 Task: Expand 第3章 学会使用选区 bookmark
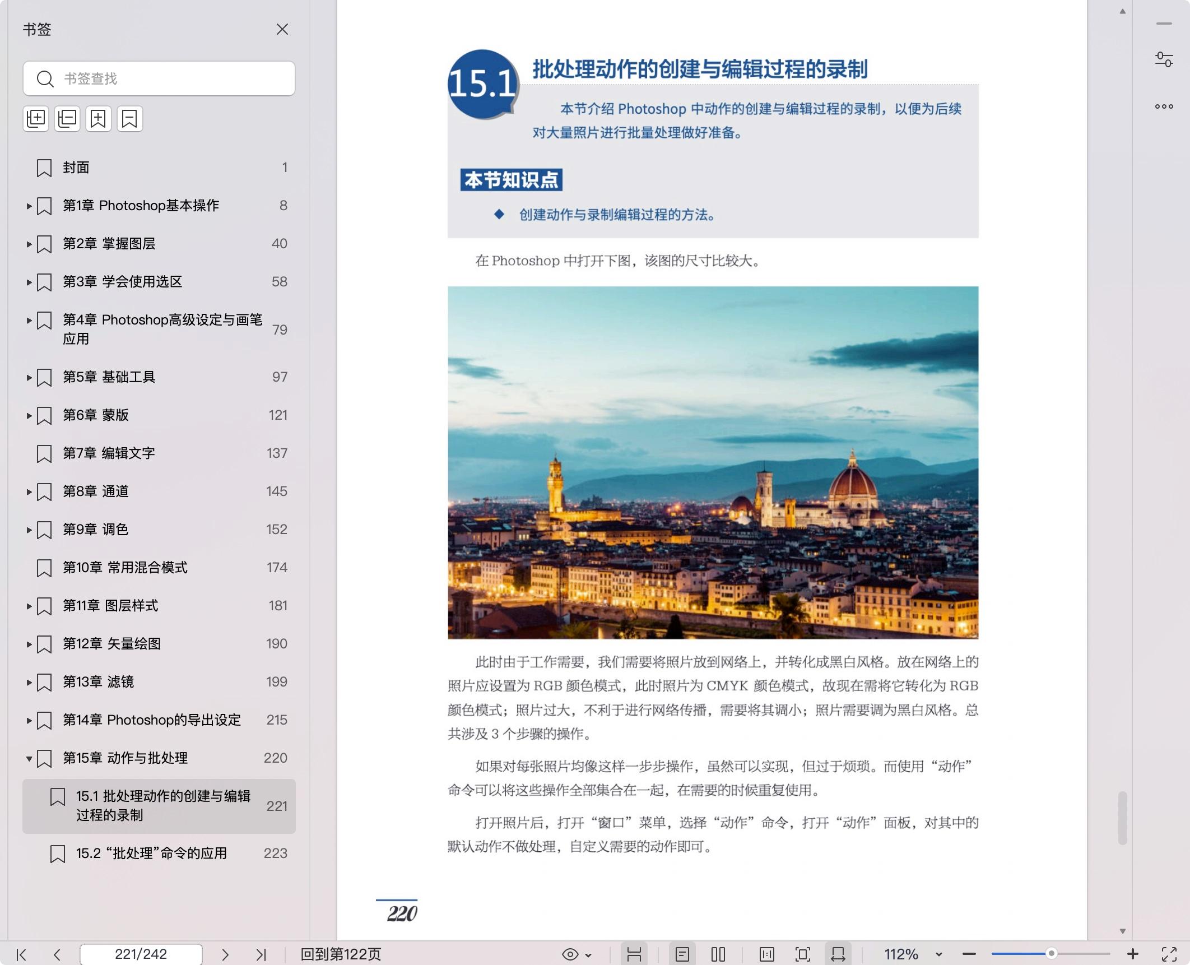[x=29, y=282]
